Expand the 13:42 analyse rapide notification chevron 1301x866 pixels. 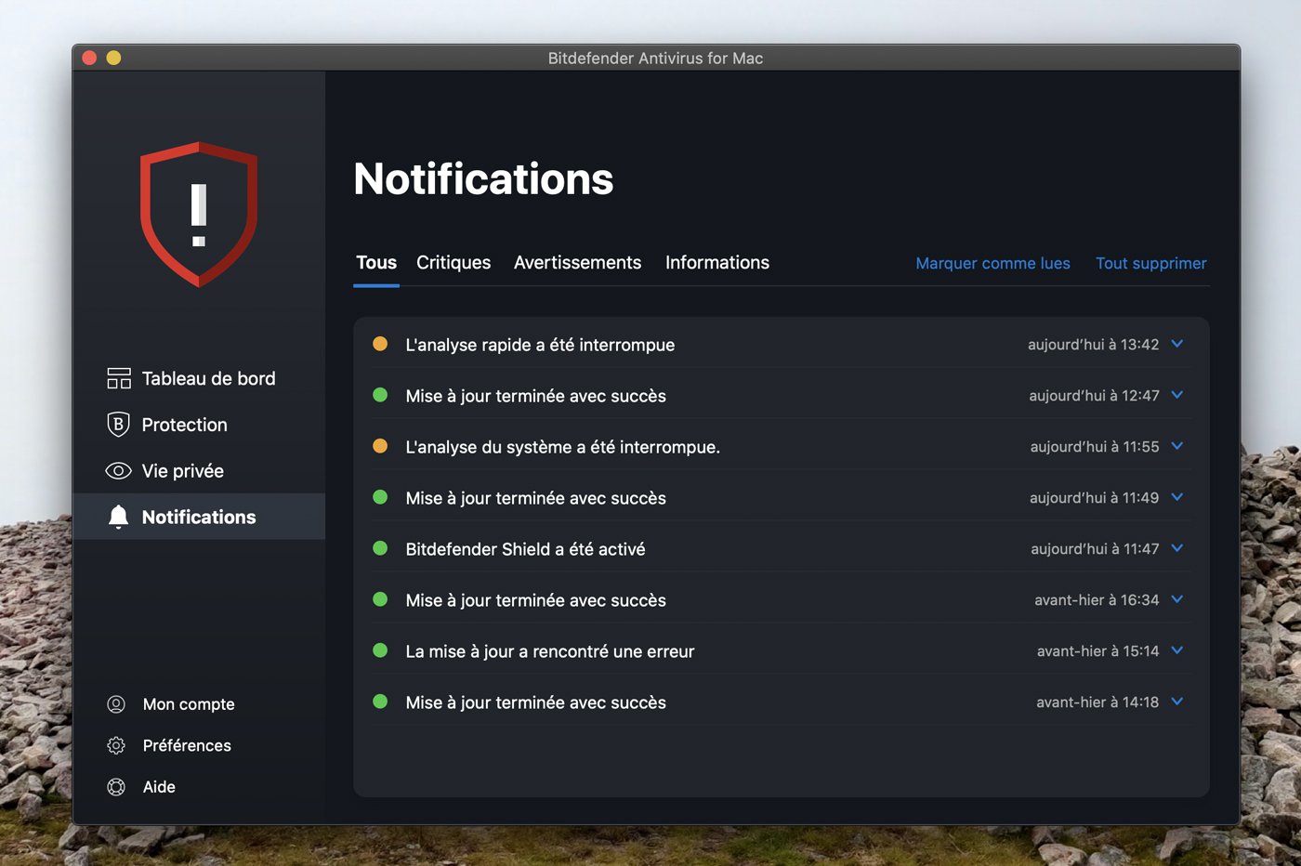[x=1177, y=344]
